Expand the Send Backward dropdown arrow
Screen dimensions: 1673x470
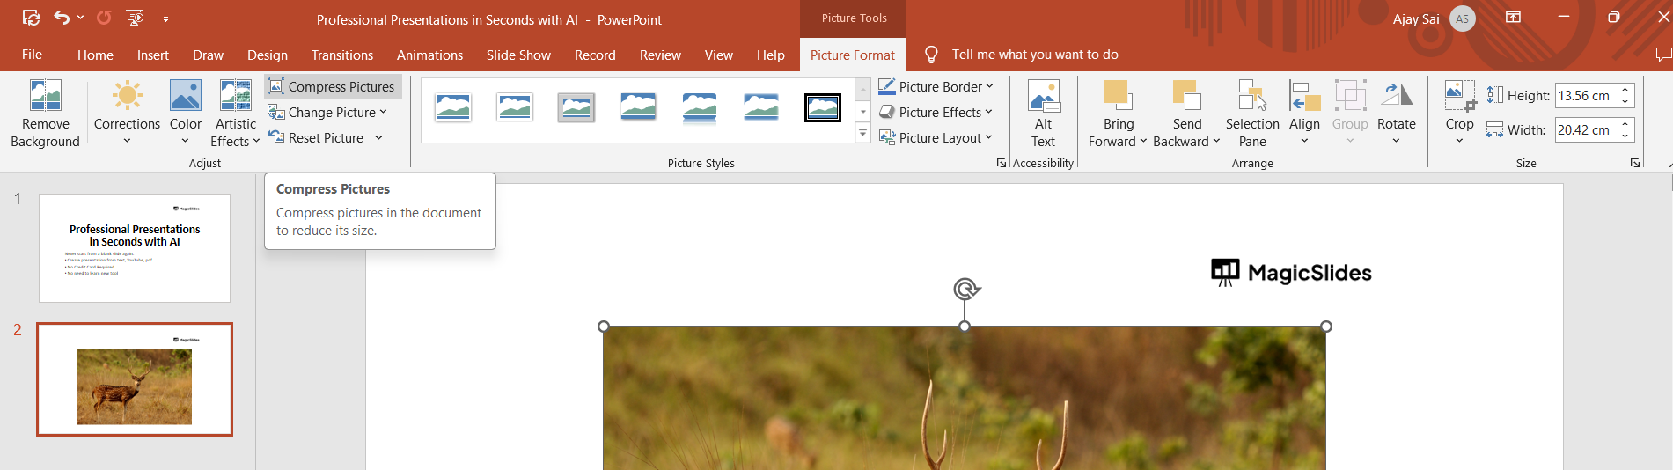click(1216, 141)
